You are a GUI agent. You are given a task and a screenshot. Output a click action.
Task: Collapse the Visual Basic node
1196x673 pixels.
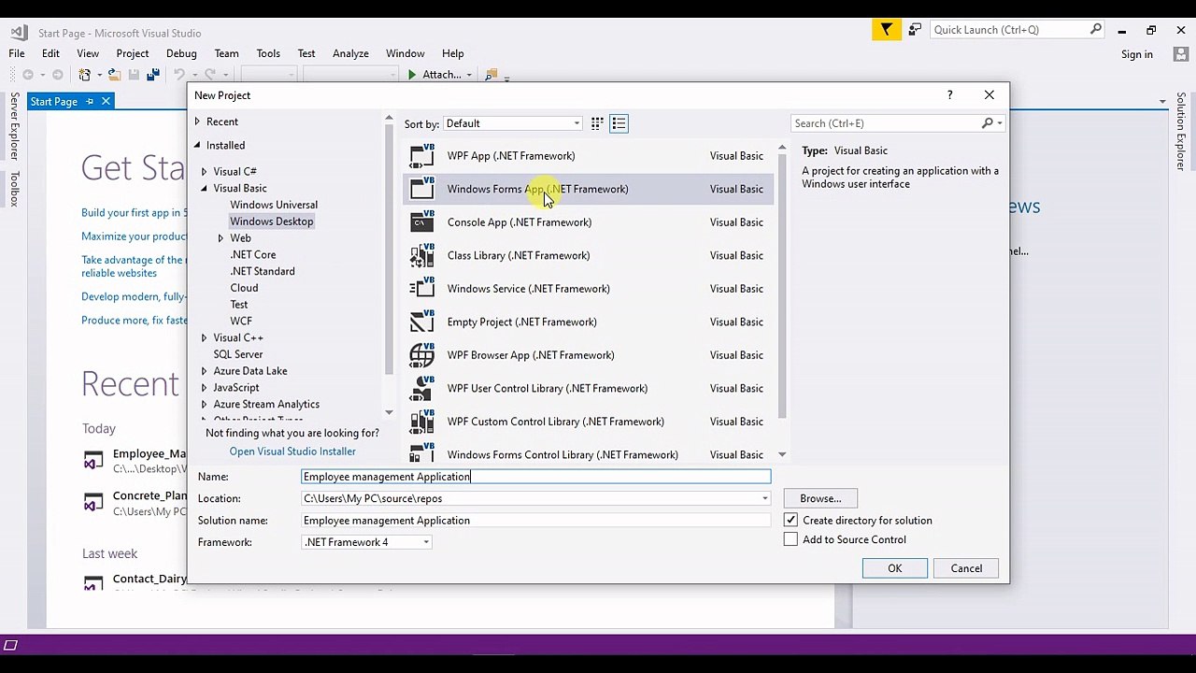(x=205, y=188)
